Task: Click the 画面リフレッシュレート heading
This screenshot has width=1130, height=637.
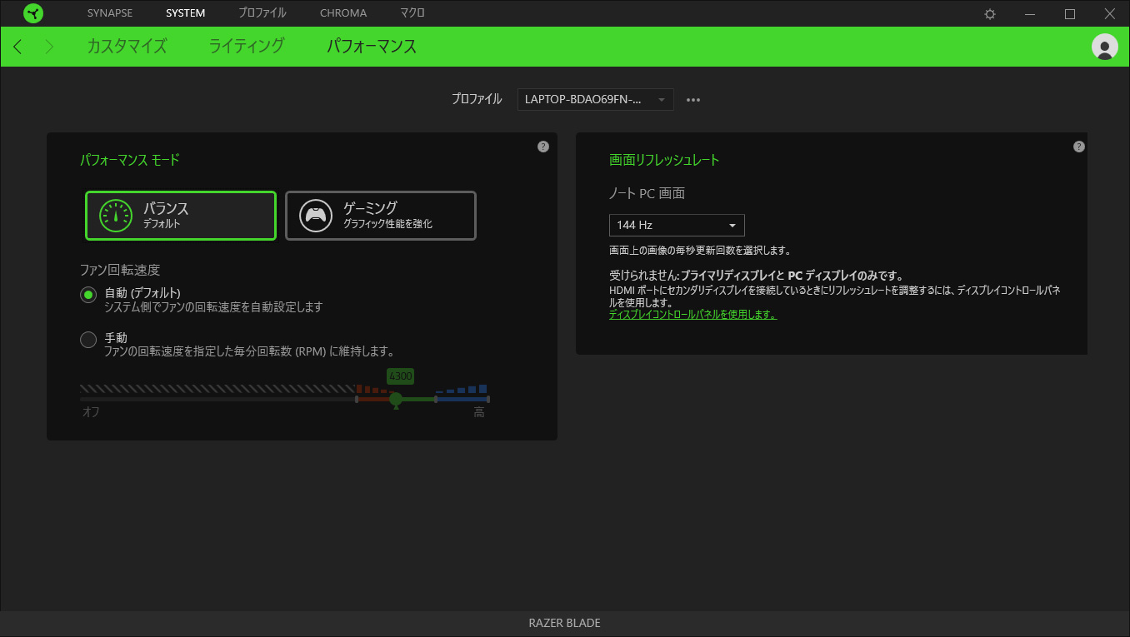Action: [x=664, y=160]
